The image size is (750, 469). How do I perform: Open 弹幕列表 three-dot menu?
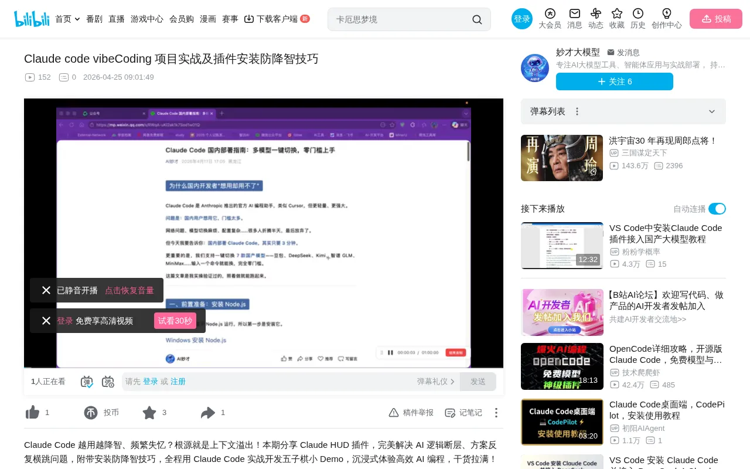click(x=577, y=111)
